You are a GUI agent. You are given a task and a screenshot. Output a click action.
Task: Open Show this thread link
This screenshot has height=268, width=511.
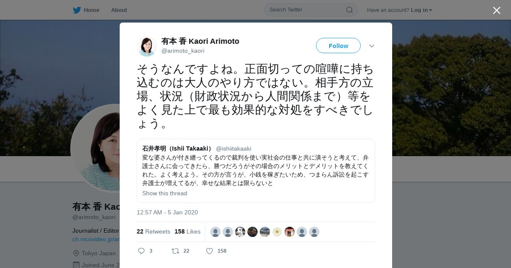[165, 193]
